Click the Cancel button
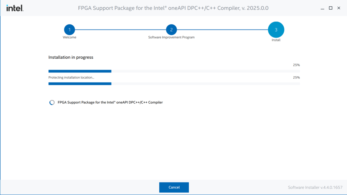Viewport: 347px width, 195px height. coord(174,187)
